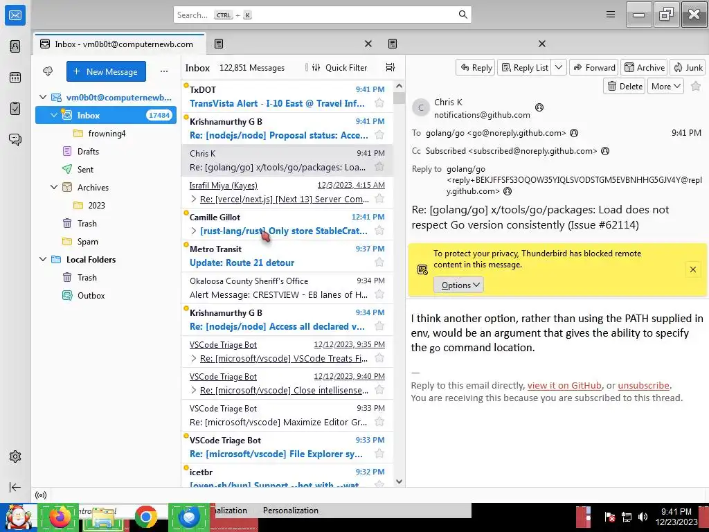709x532 pixels.
Task: Open folder pane options ellipsis
Action: pyautogui.click(x=163, y=71)
